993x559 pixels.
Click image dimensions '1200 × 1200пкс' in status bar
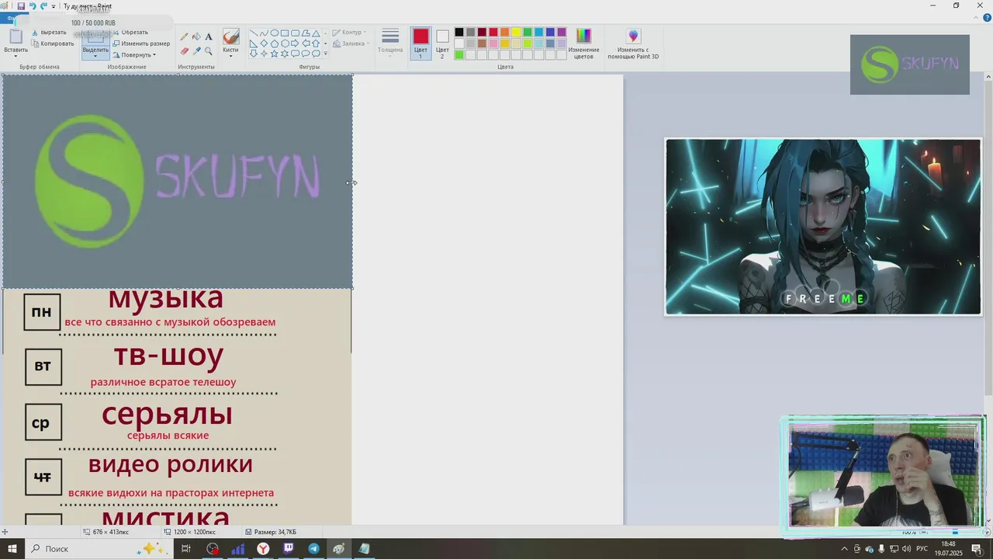pyautogui.click(x=189, y=532)
